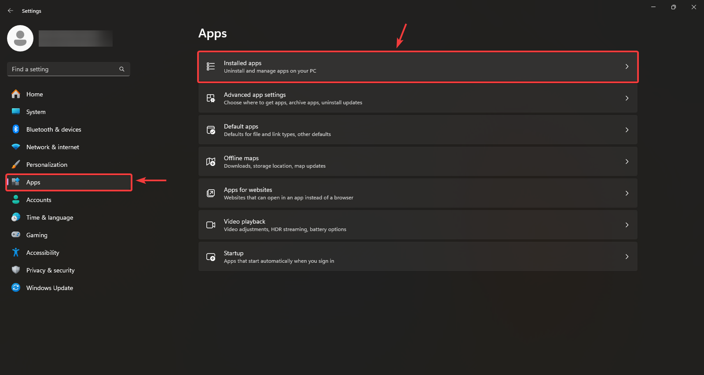
Task: Go back with the Settings back arrow
Action: tap(11, 11)
